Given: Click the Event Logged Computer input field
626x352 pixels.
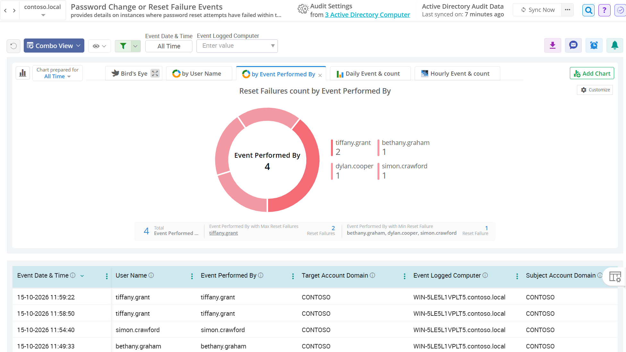Looking at the screenshot, I should [237, 46].
